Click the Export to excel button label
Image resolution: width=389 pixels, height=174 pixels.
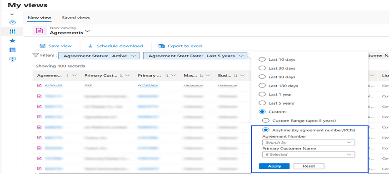pyautogui.click(x=185, y=46)
